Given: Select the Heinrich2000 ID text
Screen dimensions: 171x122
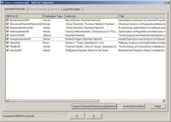Looking at the screenshot, I should click(x=17, y=35).
